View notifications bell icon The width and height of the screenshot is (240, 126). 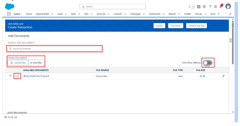click(221, 6)
